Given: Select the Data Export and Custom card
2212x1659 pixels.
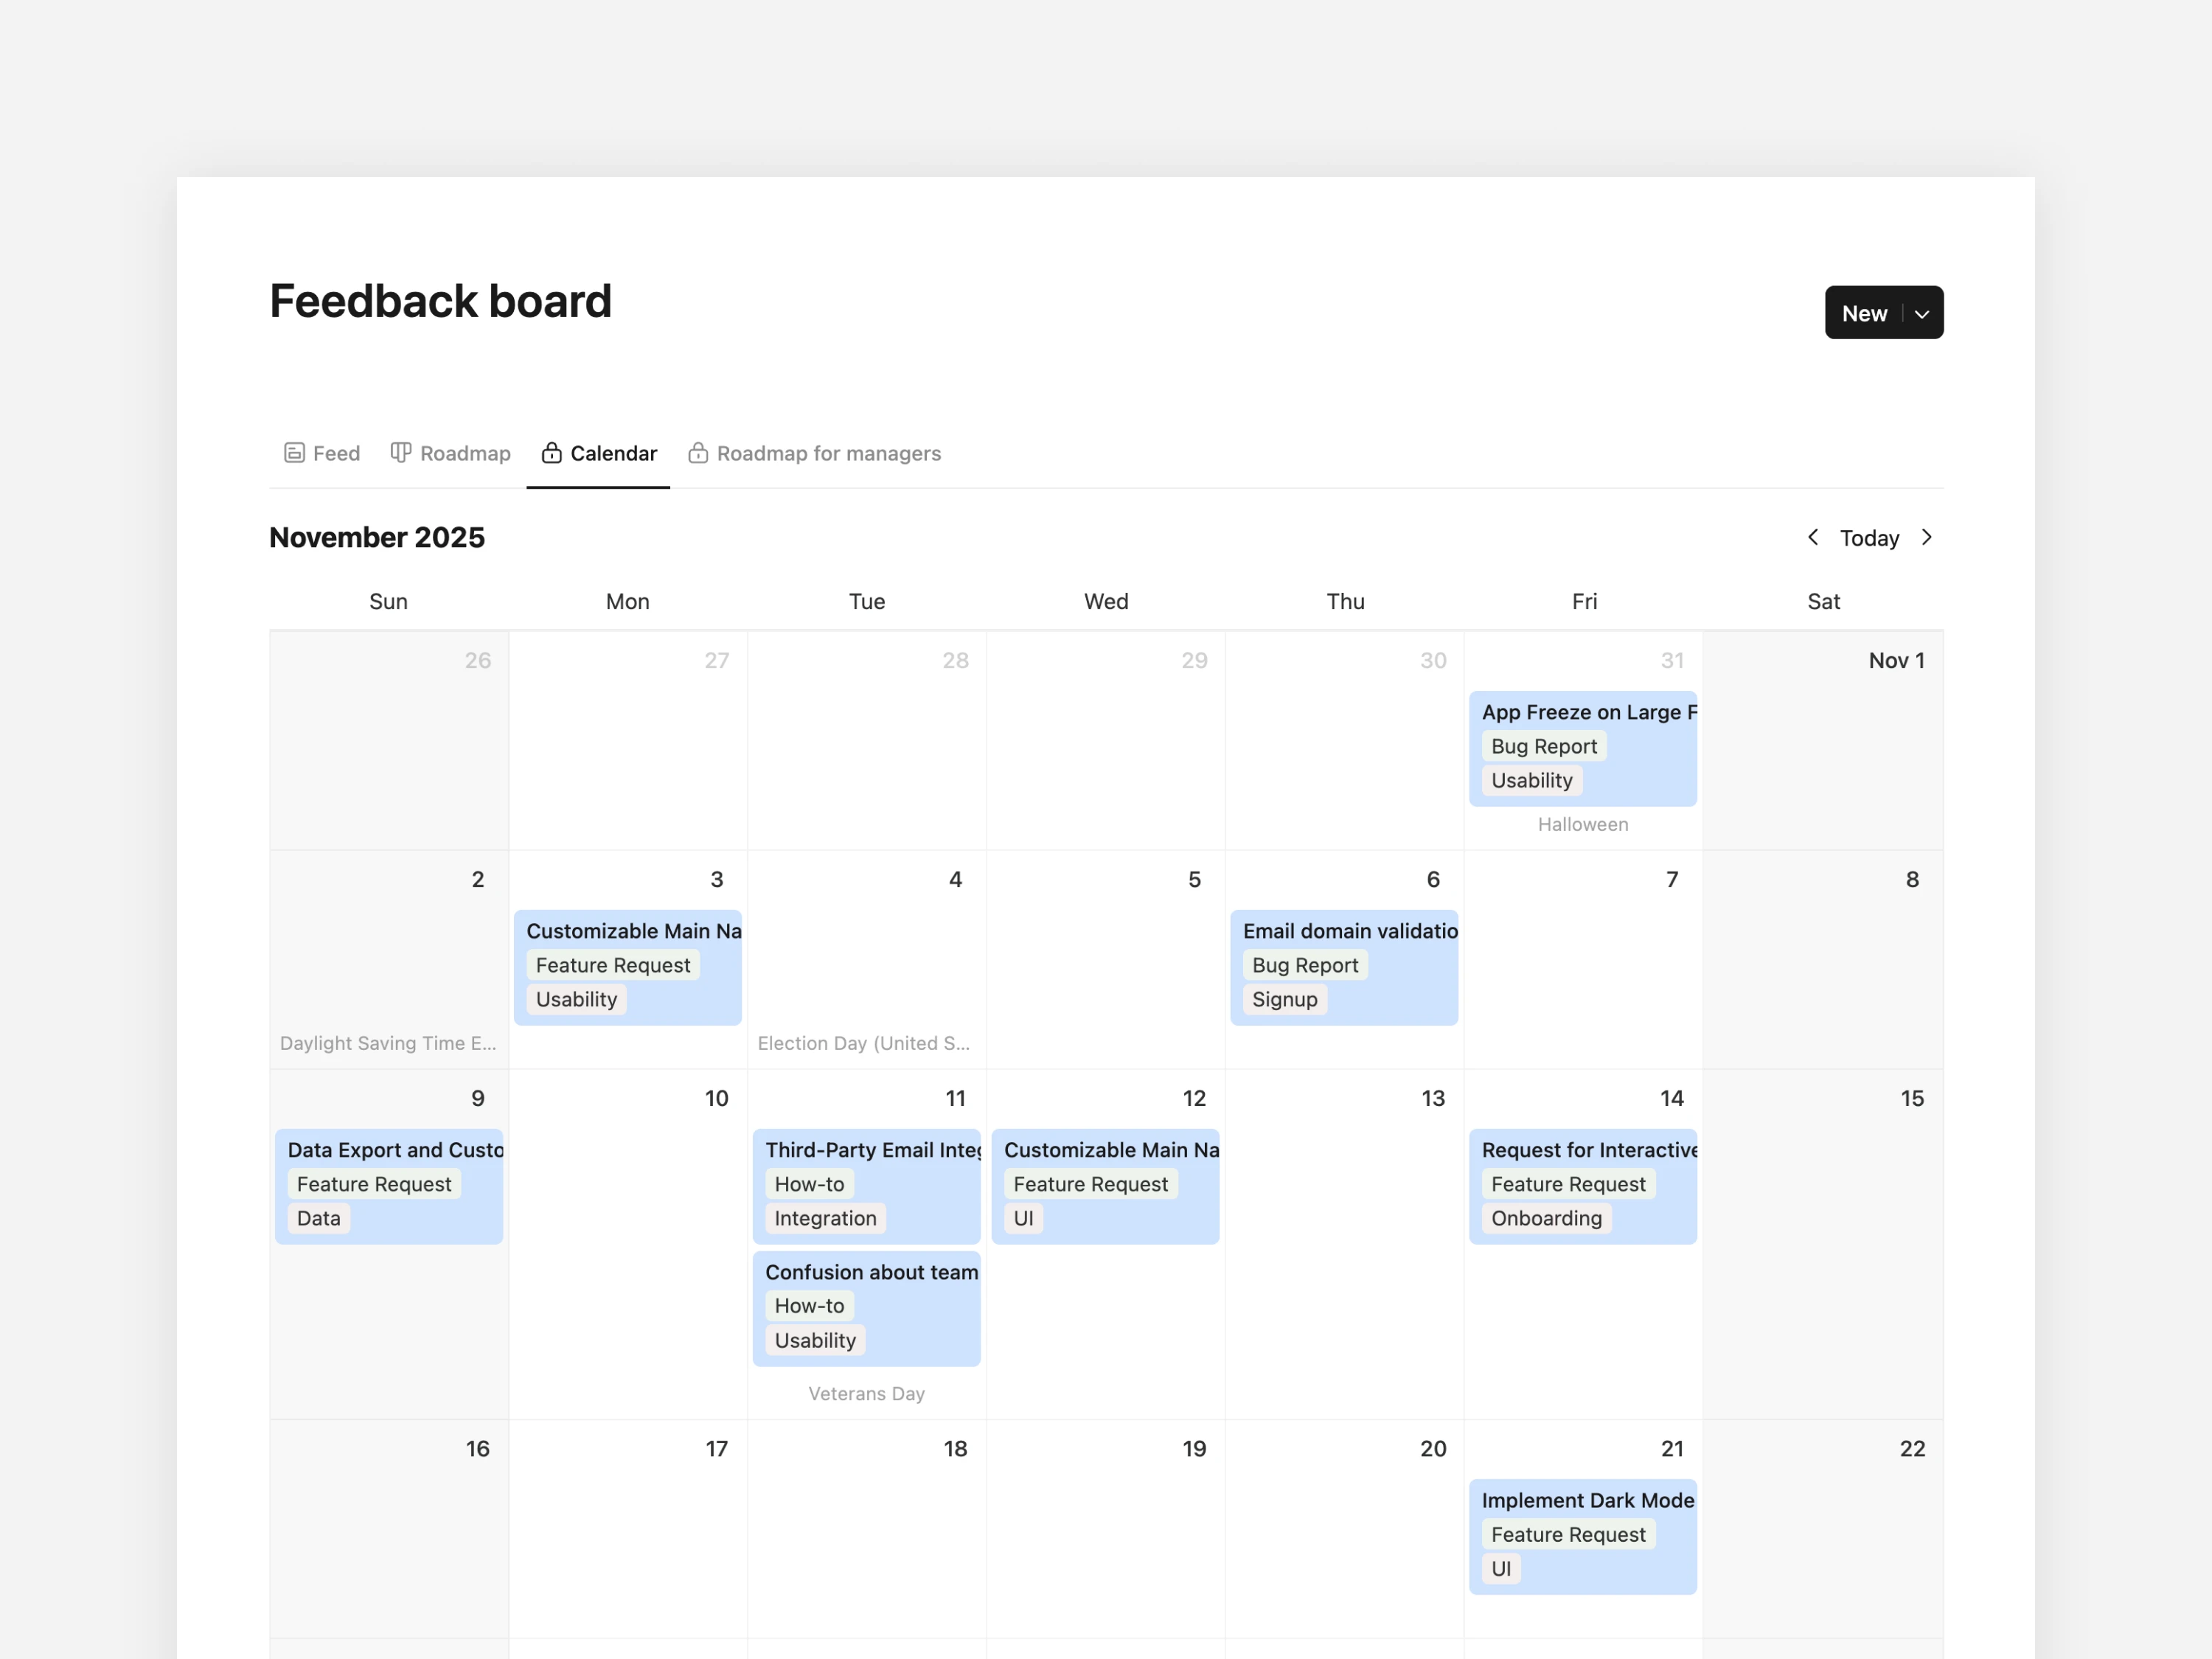Looking at the screenshot, I should pyautogui.click(x=394, y=1150).
